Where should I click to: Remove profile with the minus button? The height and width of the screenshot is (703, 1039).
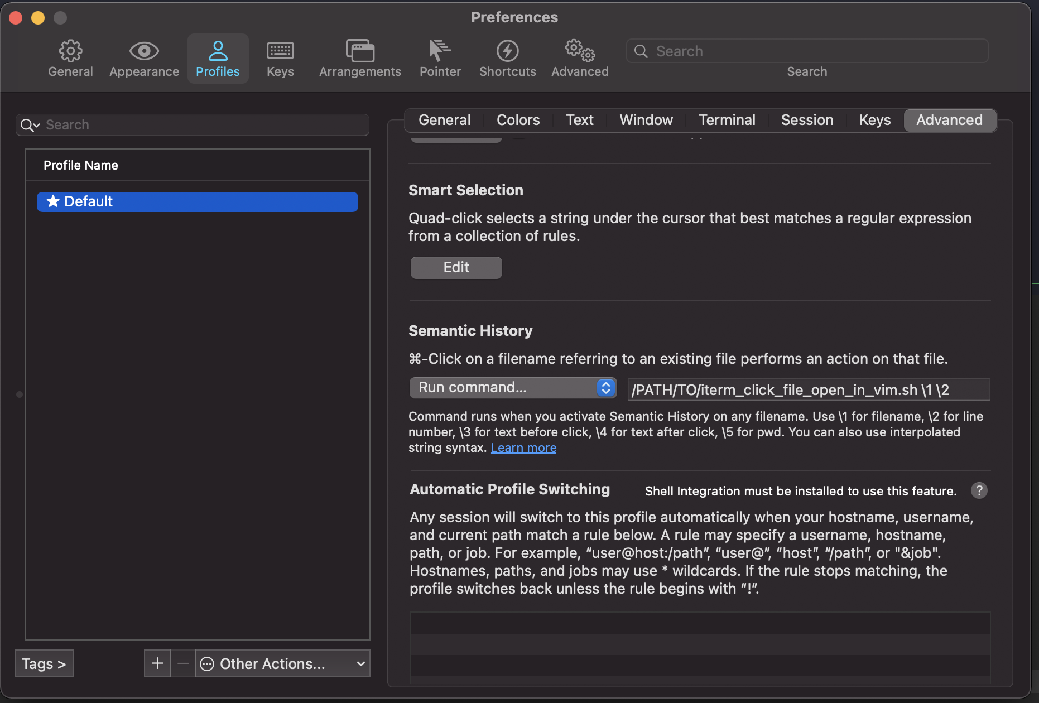click(183, 663)
